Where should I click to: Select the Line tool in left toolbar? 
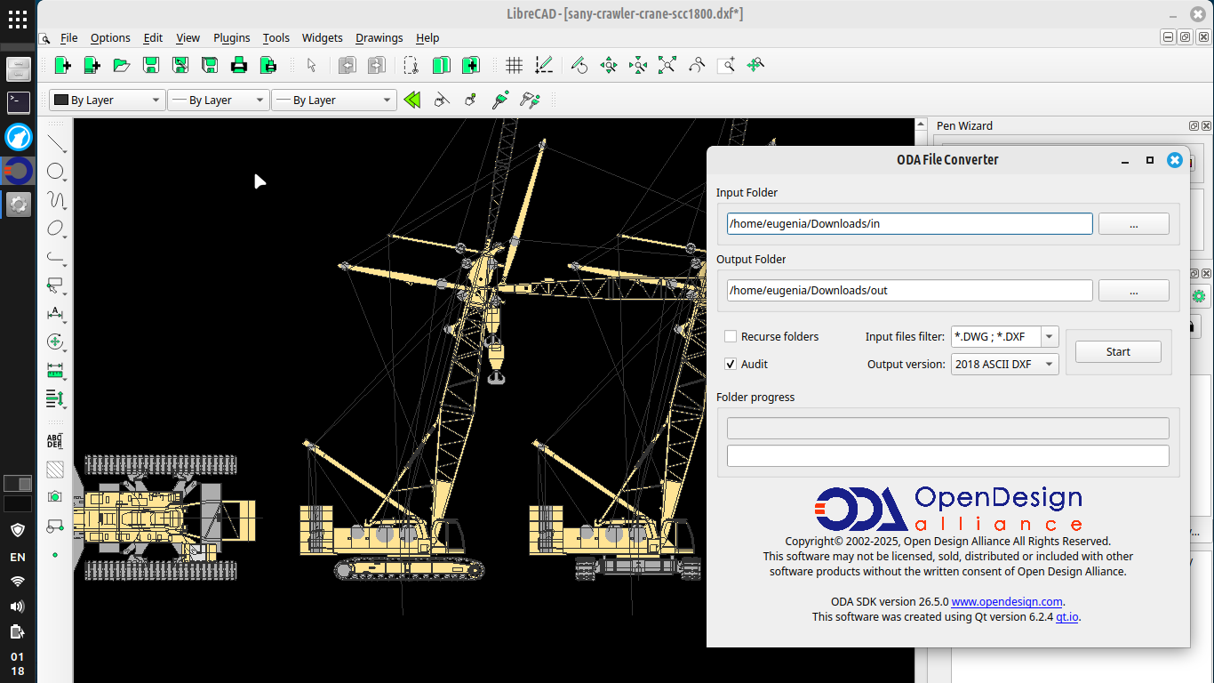[56, 143]
